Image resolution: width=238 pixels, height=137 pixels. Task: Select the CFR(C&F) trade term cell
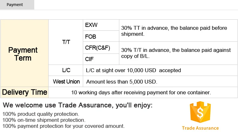pos(97,48)
